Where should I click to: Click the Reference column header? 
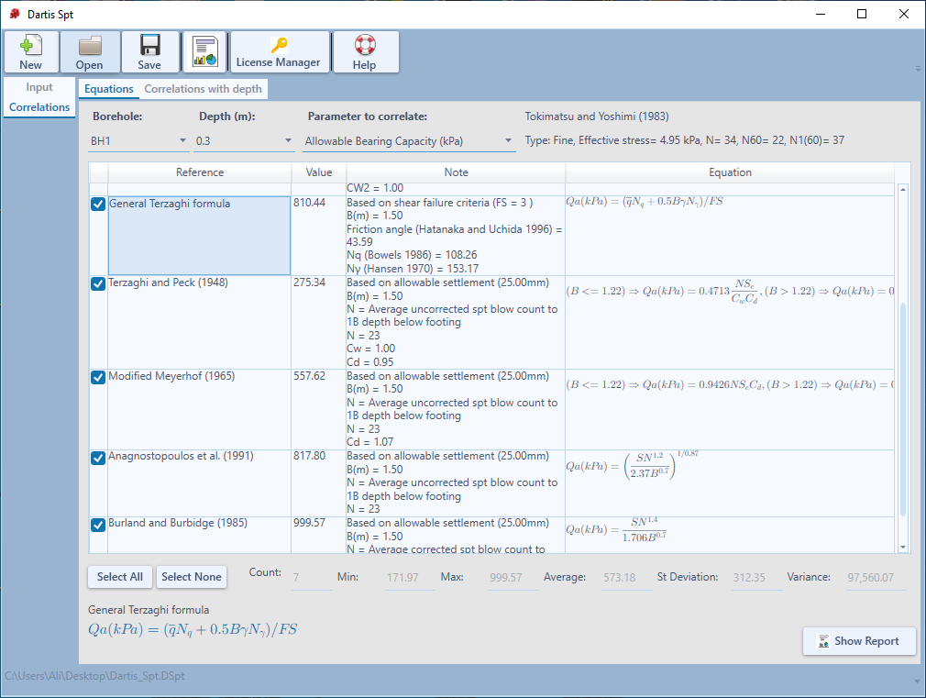point(200,172)
